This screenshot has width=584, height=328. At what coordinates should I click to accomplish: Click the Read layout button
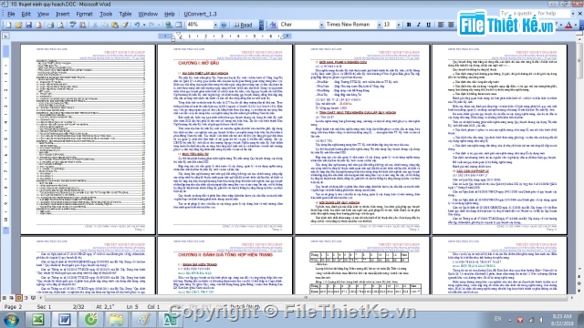(x=243, y=25)
